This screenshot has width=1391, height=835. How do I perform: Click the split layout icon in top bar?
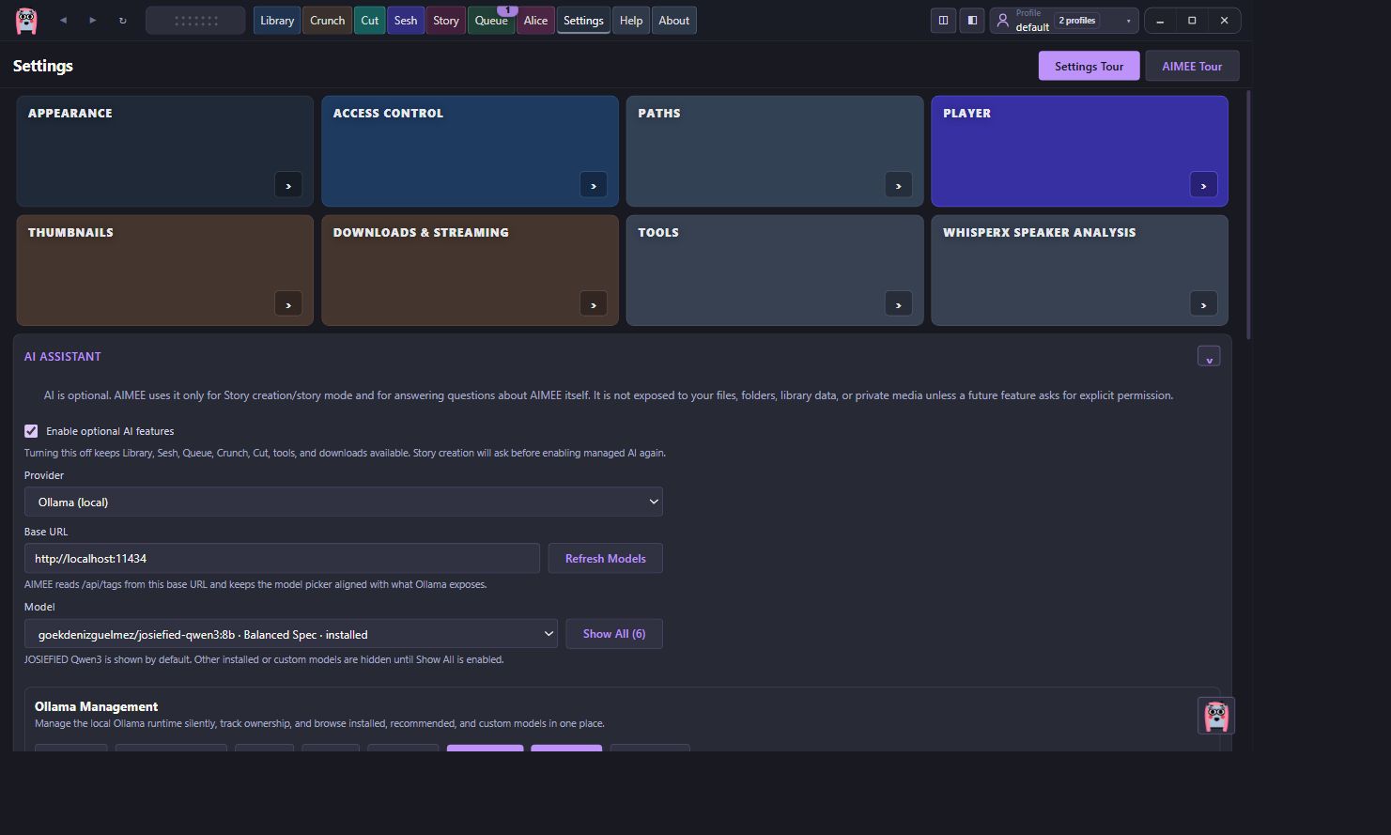pos(943,21)
